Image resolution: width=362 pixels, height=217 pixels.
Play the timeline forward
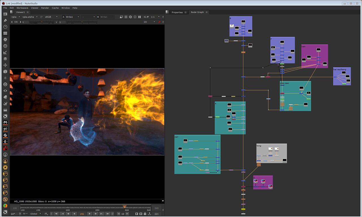[90, 214]
